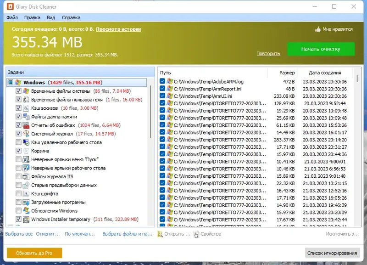The height and width of the screenshot is (265, 367).
Task: Click the Windows flag icon in the Windows group row
Action: (x=18, y=82)
